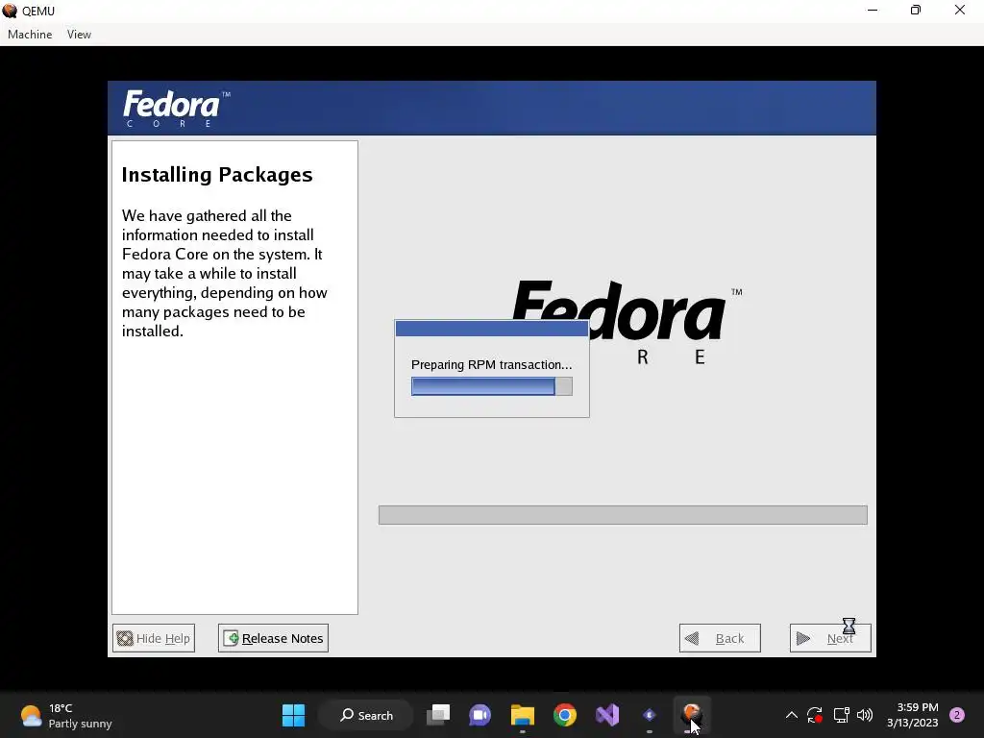Open the taskbar Search box
This screenshot has width=984, height=738.
(x=366, y=715)
